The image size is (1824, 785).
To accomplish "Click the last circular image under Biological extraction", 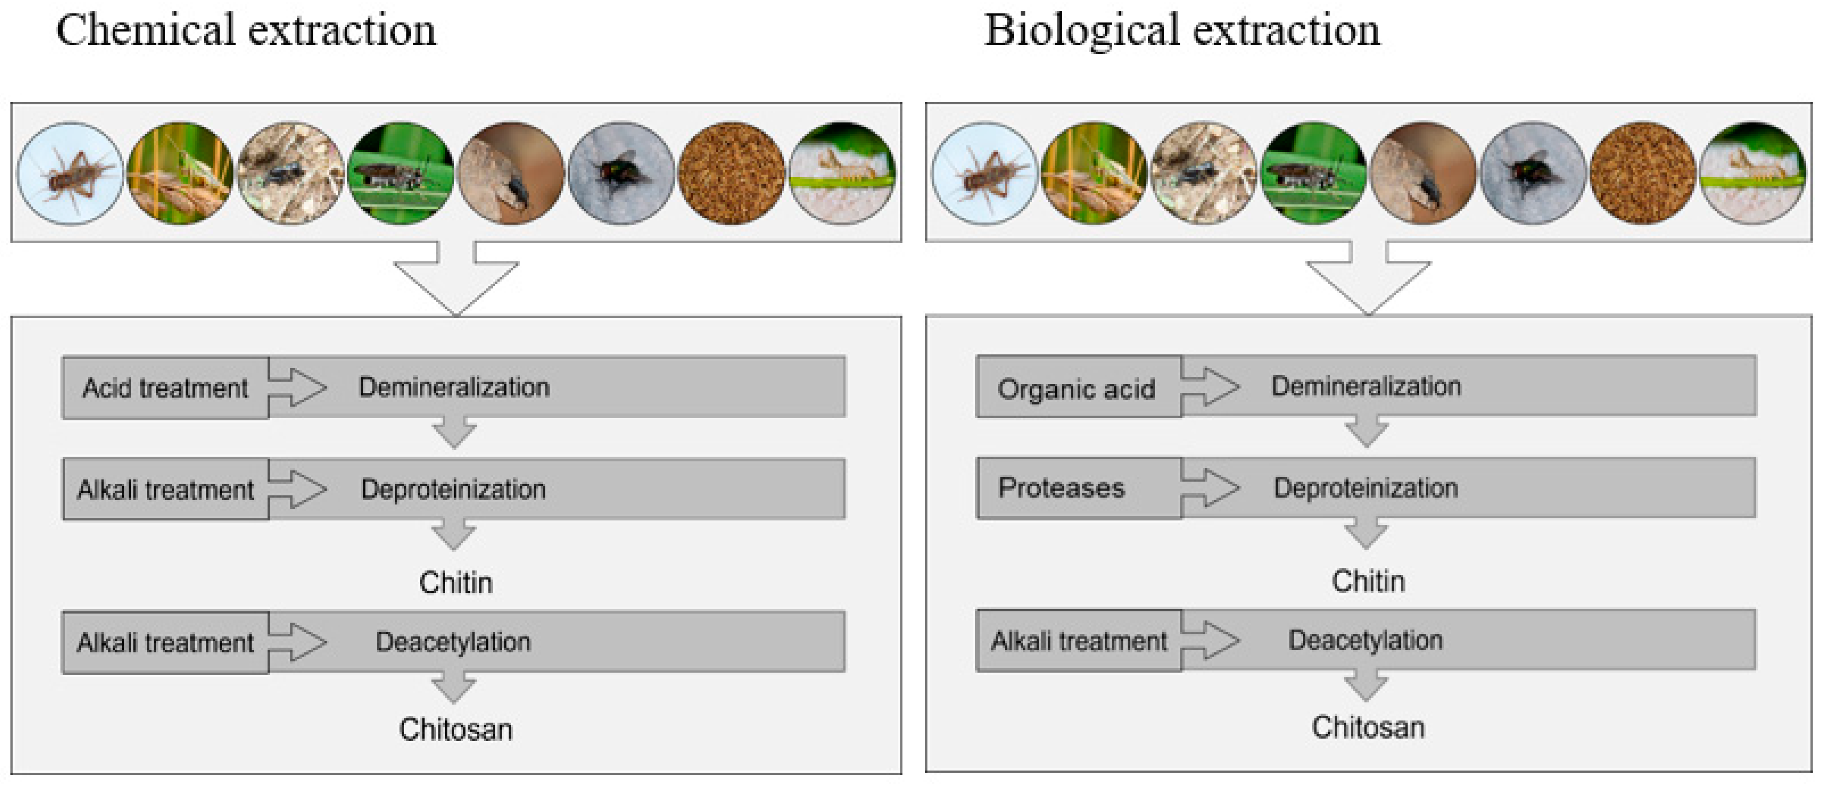I will click(1752, 174).
